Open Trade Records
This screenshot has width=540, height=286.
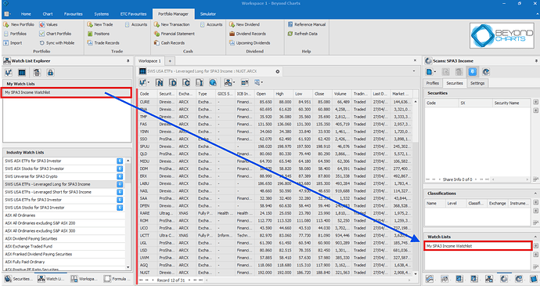pos(103,43)
